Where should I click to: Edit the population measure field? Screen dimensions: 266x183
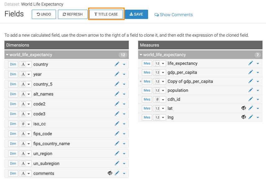coord(250,90)
